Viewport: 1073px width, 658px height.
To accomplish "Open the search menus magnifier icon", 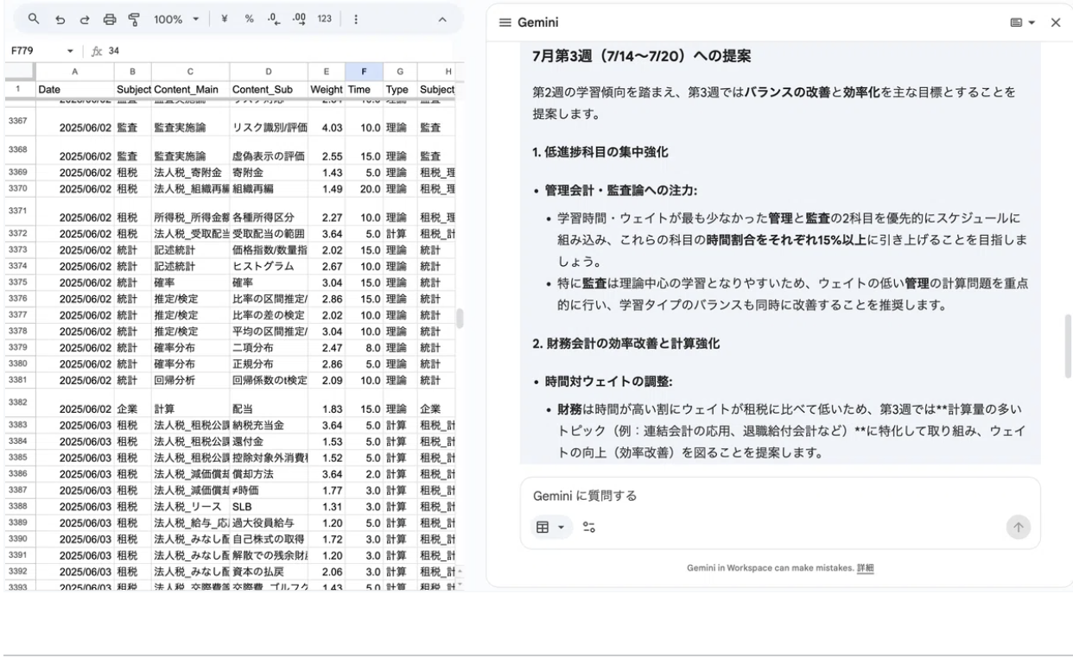I will tap(33, 18).
